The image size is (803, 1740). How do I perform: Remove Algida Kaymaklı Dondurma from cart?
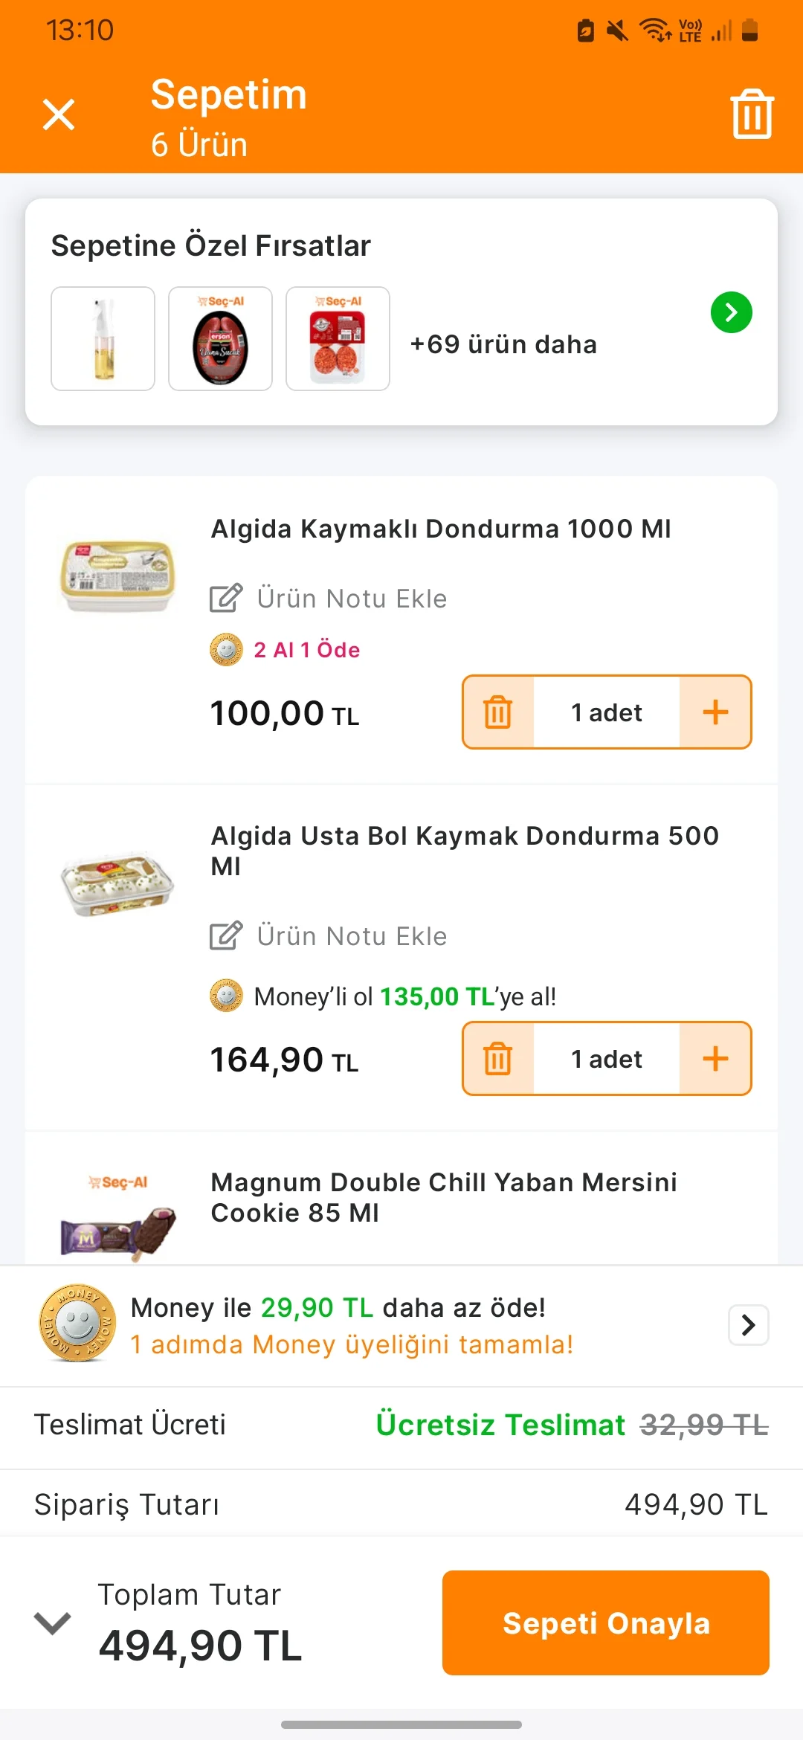click(498, 712)
